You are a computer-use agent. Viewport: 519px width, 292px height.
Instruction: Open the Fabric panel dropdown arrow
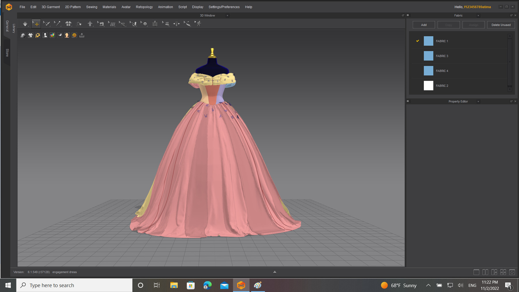tap(478, 15)
